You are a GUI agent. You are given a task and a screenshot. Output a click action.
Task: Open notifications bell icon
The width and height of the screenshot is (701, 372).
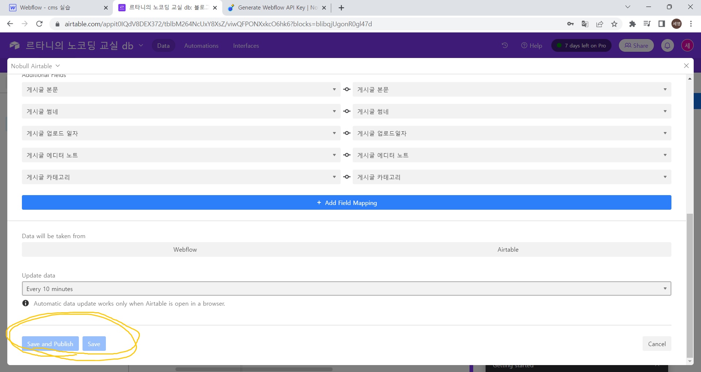pyautogui.click(x=667, y=45)
